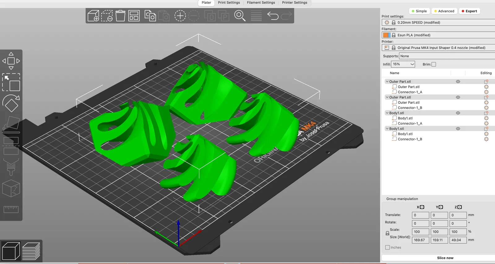Click the Add object cube icon

coord(93,16)
